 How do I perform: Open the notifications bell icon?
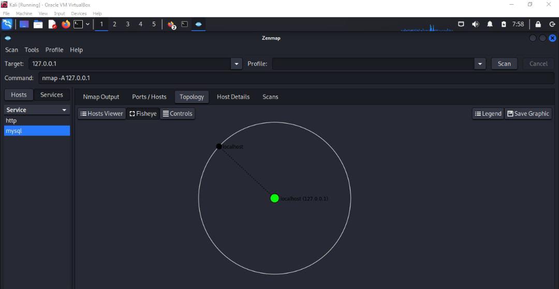click(x=490, y=24)
